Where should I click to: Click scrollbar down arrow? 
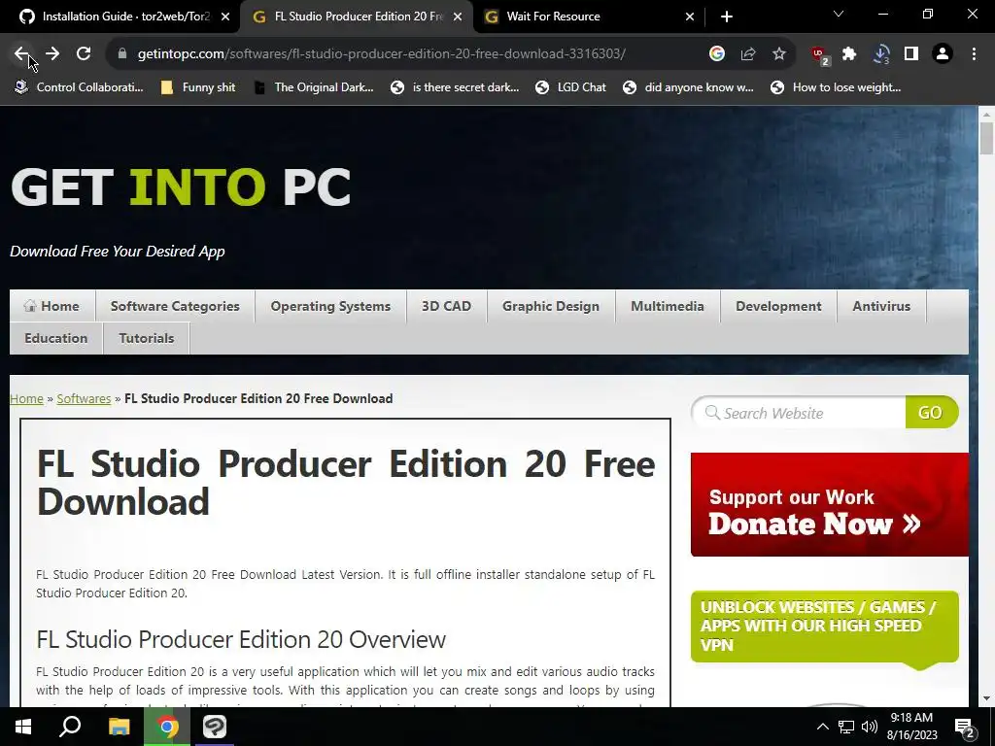(986, 698)
